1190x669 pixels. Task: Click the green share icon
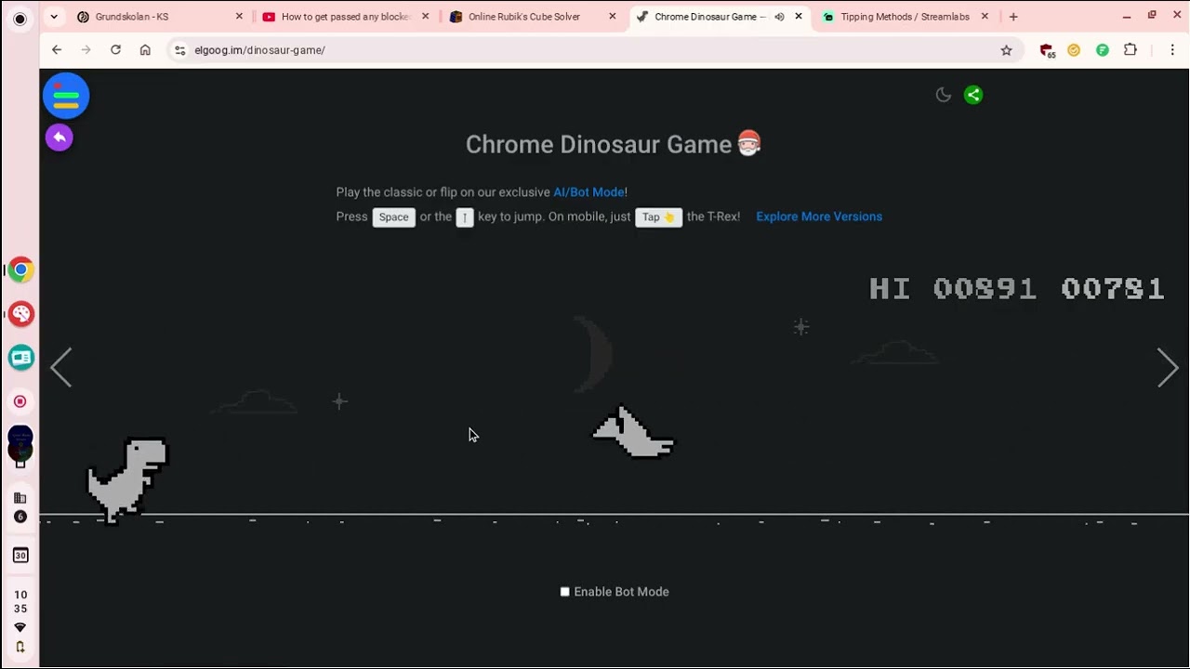tap(973, 95)
